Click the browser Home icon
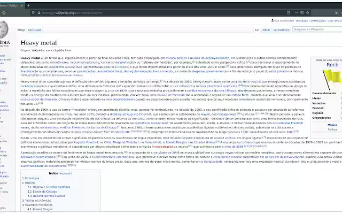This screenshot has width=342, height=214. (x=4, y=13)
